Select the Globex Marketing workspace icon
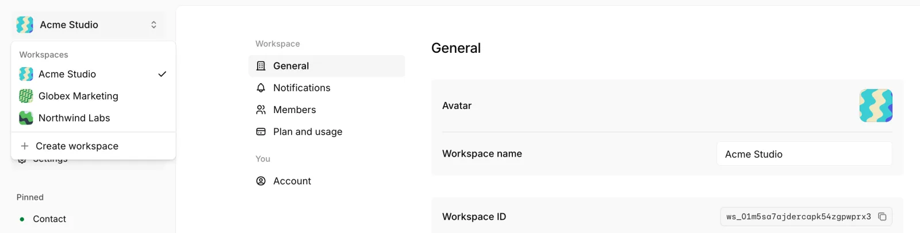 [x=26, y=96]
